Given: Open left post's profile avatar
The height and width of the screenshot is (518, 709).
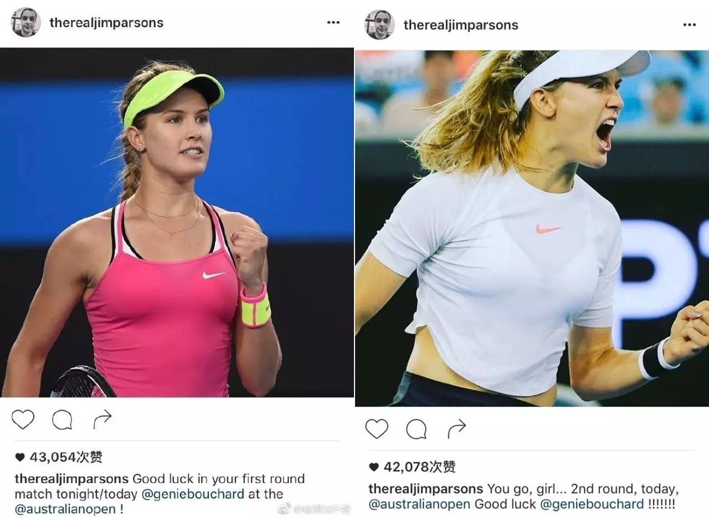Looking at the screenshot, I should point(25,23).
